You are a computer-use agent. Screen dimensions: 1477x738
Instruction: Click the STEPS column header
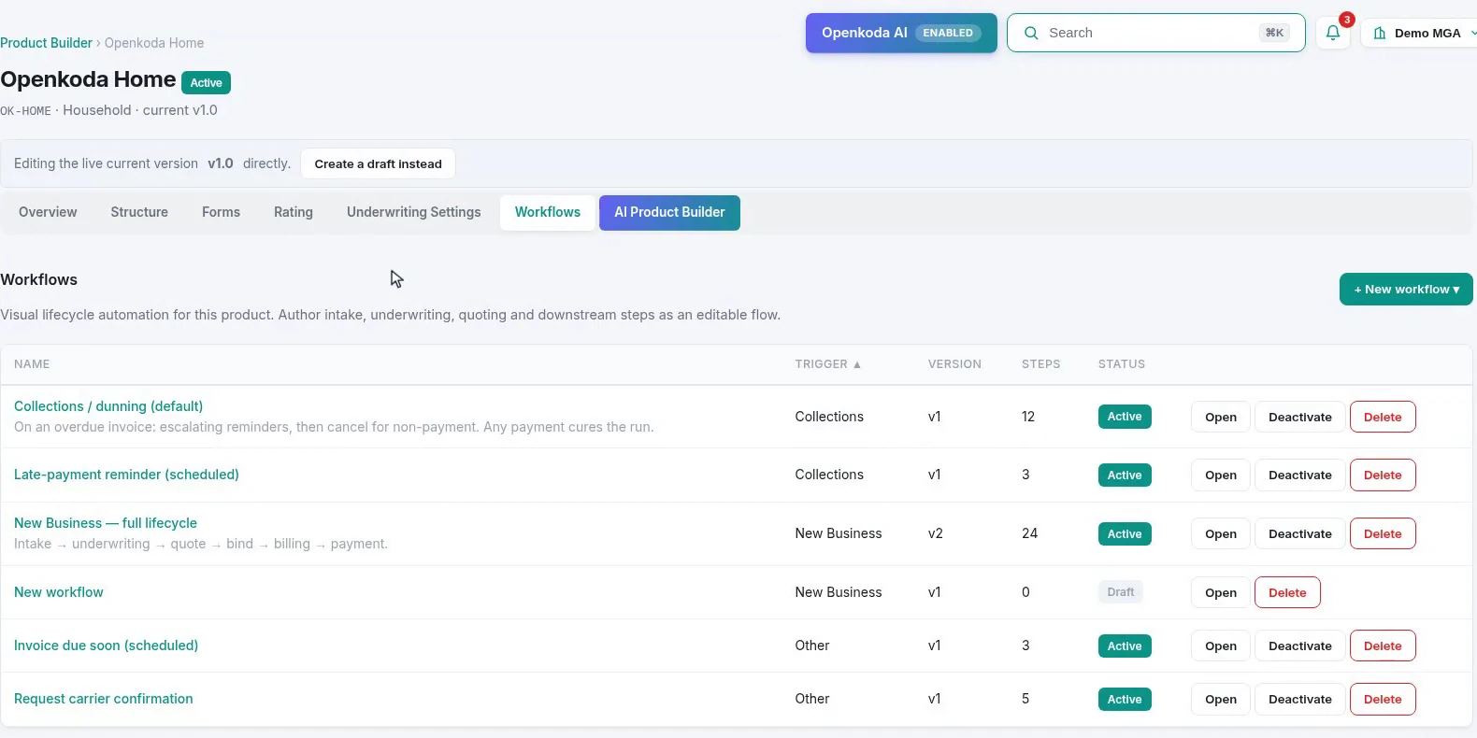[1040, 364]
